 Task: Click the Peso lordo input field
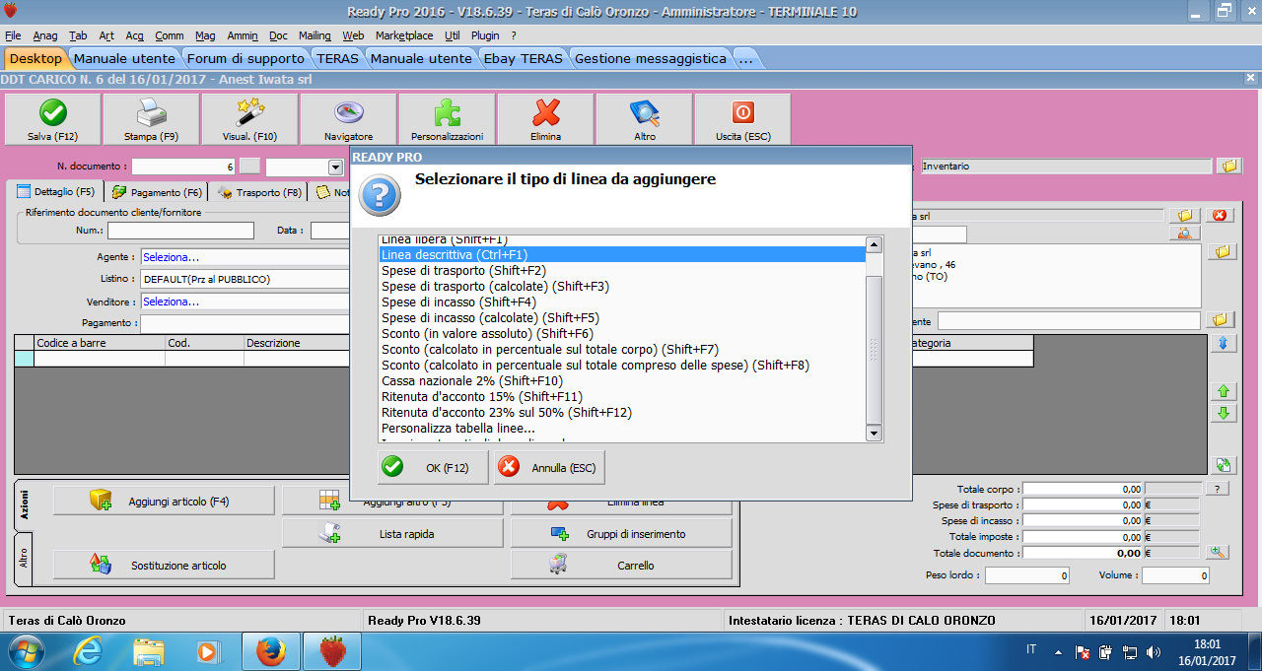coord(1026,575)
